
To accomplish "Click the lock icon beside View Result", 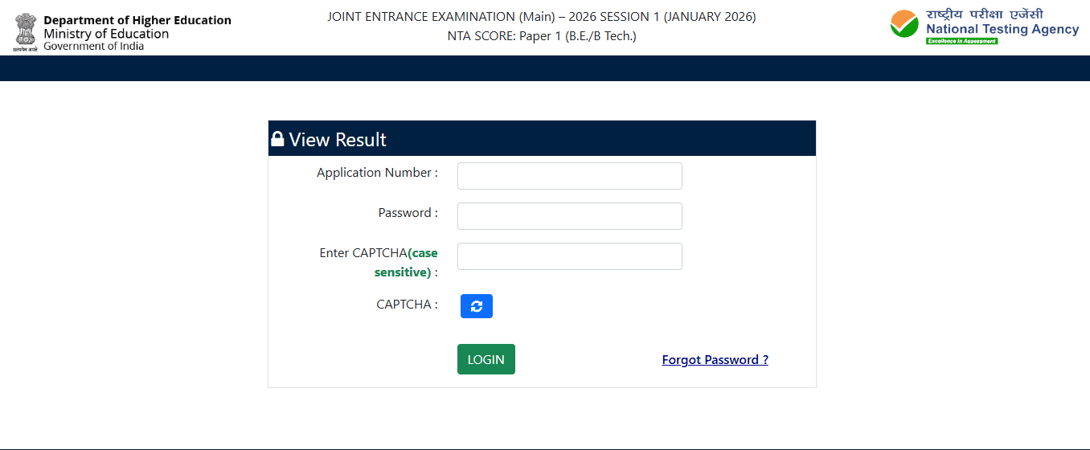I will click(x=277, y=139).
